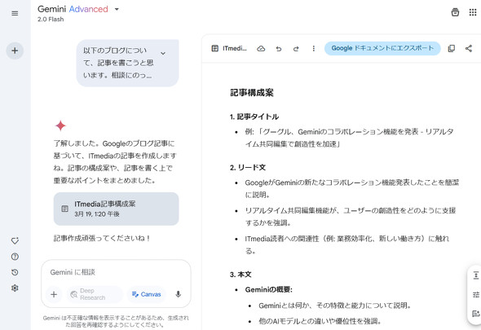
Task: Click the cloud saved status icon
Action: [x=261, y=48]
